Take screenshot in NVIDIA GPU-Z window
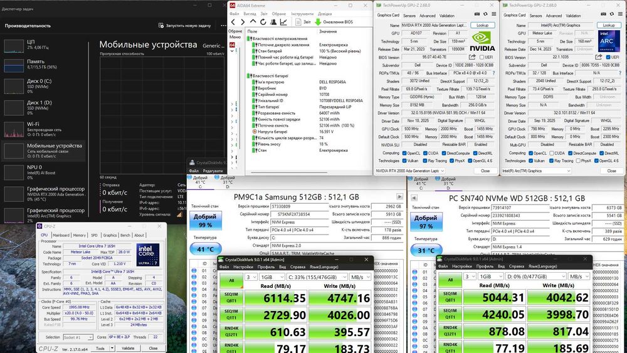627x353 pixels. coord(477,14)
